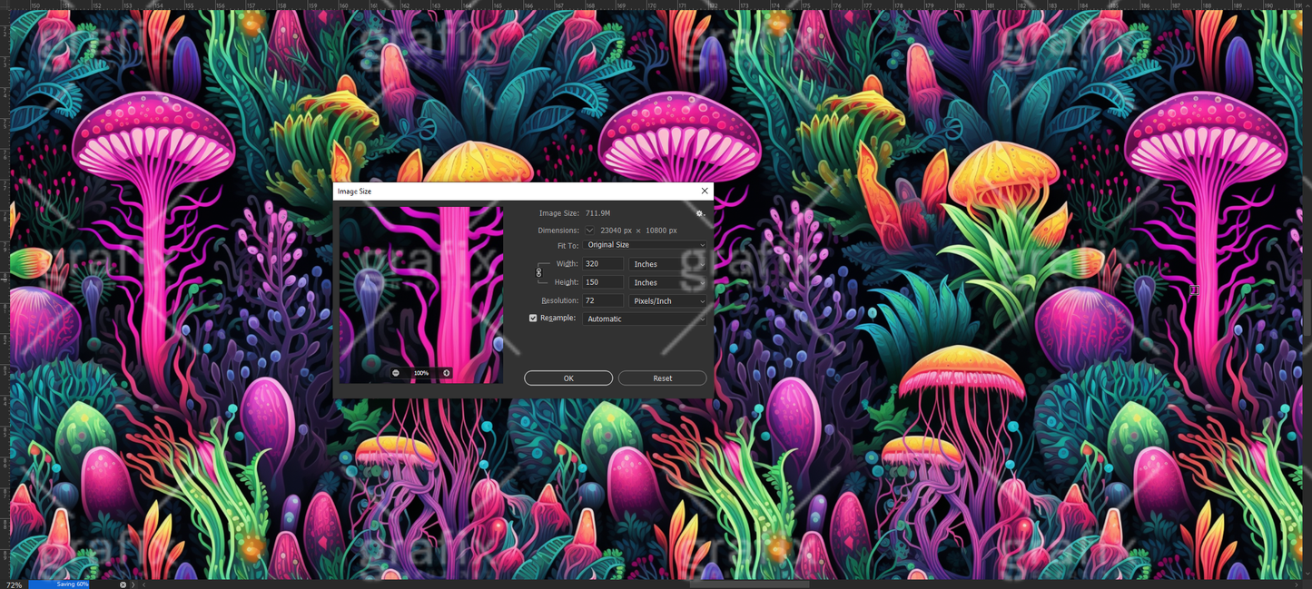
Task: Cancel the Saving operation with the X icon
Action: 123,584
